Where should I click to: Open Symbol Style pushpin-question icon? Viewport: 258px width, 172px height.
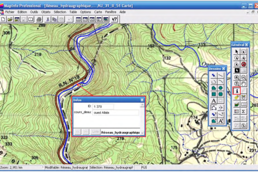tap(213, 114)
